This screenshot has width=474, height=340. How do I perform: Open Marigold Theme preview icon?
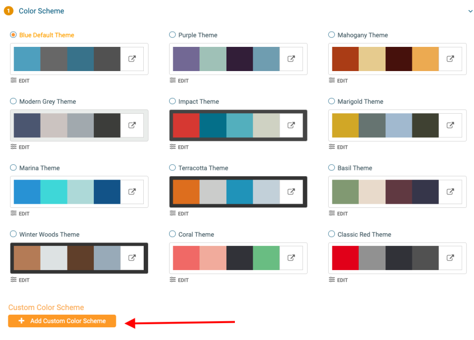[450, 125]
